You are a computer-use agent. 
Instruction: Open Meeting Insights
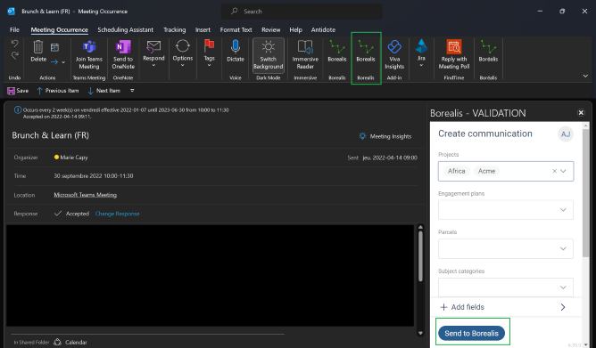(385, 136)
